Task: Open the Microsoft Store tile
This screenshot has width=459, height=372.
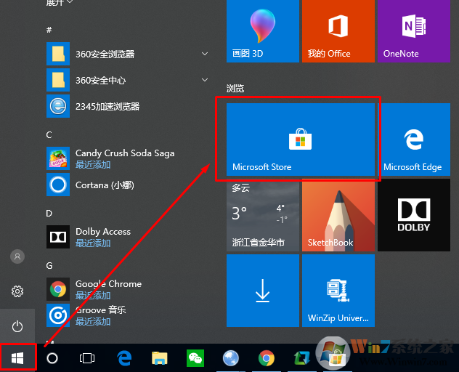Action: pyautogui.click(x=300, y=139)
